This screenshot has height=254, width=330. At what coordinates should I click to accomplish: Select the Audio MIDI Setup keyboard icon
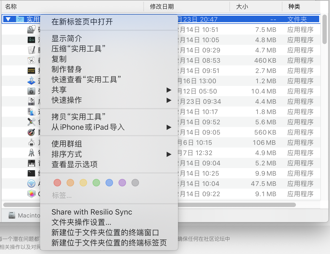coord(31,163)
